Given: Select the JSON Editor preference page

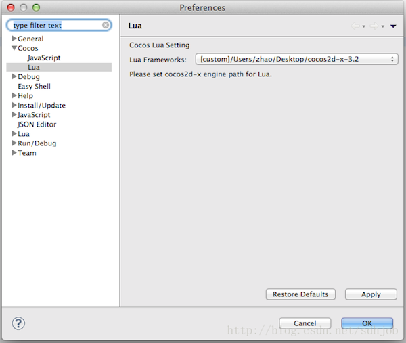Looking at the screenshot, I should tap(37, 124).
